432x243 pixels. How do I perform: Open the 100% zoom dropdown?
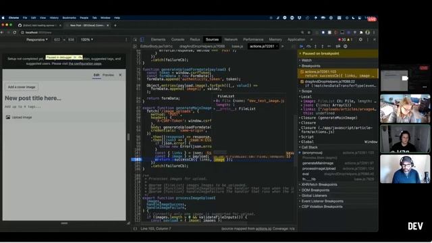[86, 40]
